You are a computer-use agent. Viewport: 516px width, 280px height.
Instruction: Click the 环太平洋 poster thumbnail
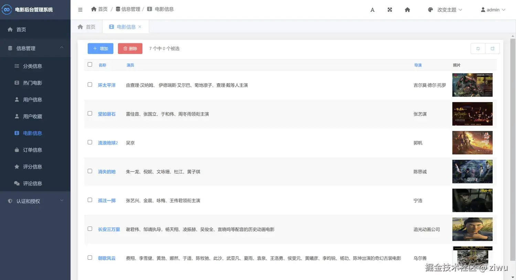point(472,85)
